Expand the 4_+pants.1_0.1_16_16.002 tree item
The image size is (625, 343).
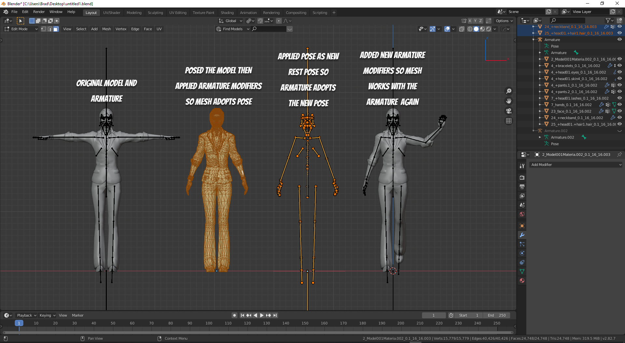tap(540, 85)
